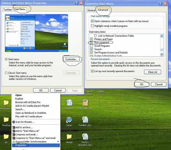Viewport: 171px width, 150px height.
Task: Select the Copy-pest.jpg image icon
Action: click(x=85, y=102)
